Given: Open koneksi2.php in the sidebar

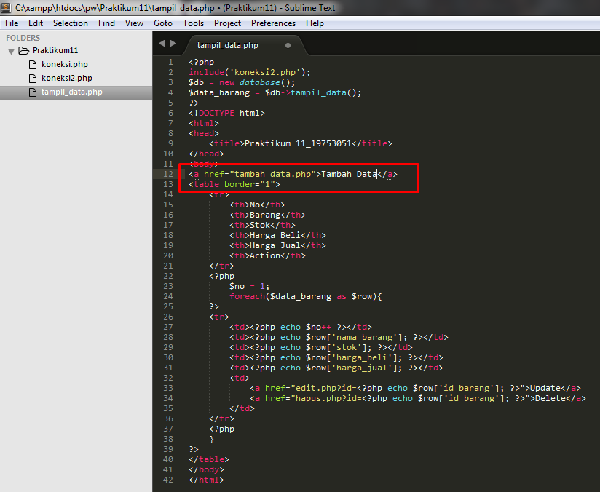Looking at the screenshot, I should [67, 78].
